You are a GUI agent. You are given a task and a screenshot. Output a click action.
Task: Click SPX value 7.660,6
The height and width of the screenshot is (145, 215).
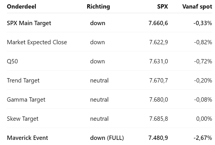click(x=158, y=23)
